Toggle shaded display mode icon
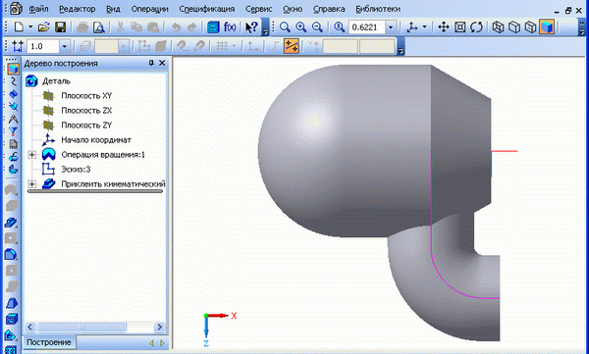589x354 pixels. (x=547, y=27)
